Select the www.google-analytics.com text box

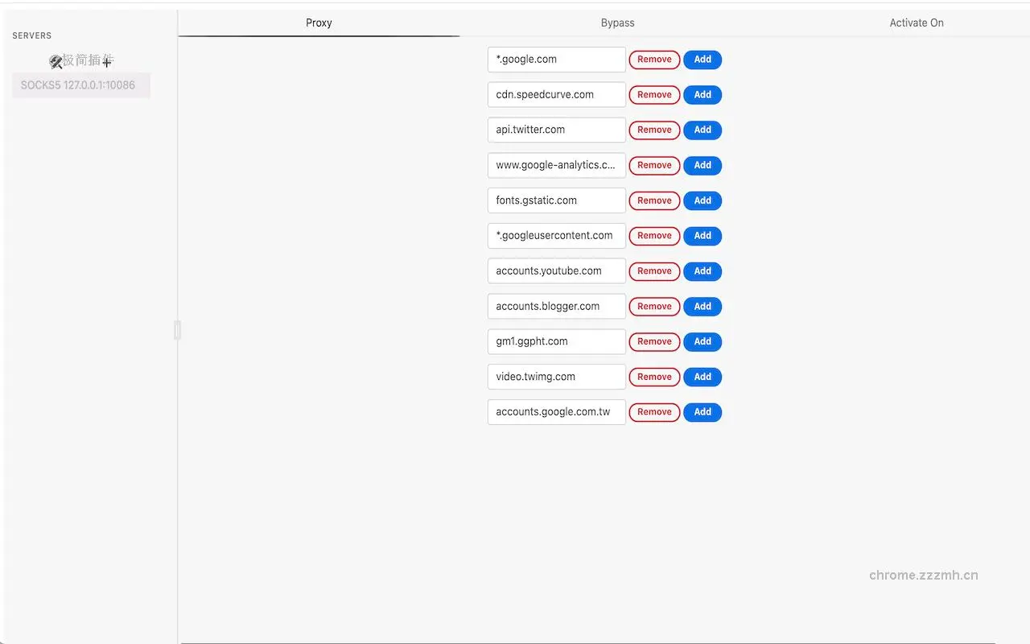coord(556,165)
